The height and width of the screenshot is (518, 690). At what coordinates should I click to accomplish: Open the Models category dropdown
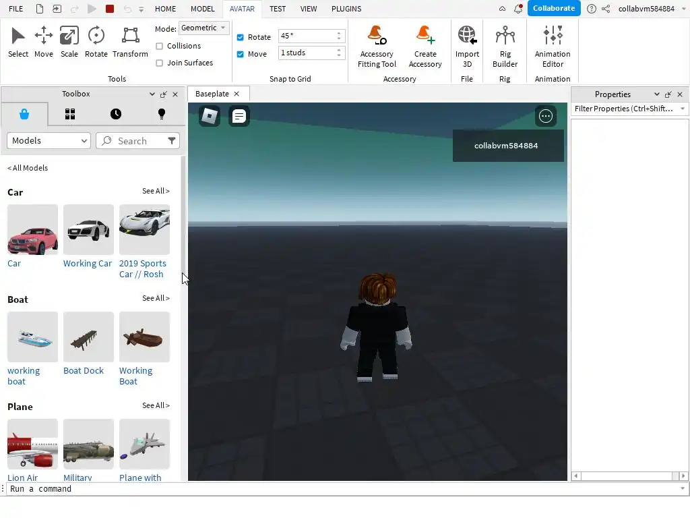coord(49,141)
